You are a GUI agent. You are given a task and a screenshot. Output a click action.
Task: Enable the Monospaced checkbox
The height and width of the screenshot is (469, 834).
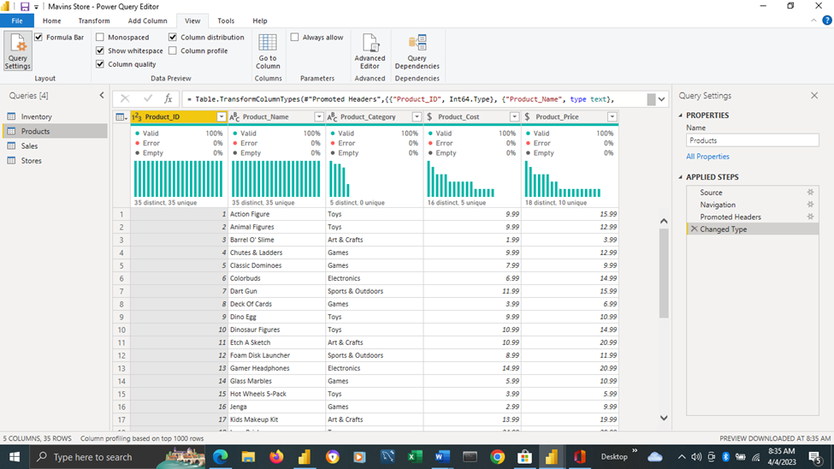point(100,38)
